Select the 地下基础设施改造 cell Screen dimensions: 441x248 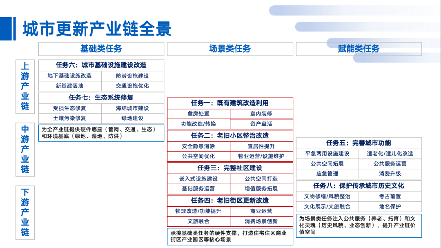tap(70, 76)
